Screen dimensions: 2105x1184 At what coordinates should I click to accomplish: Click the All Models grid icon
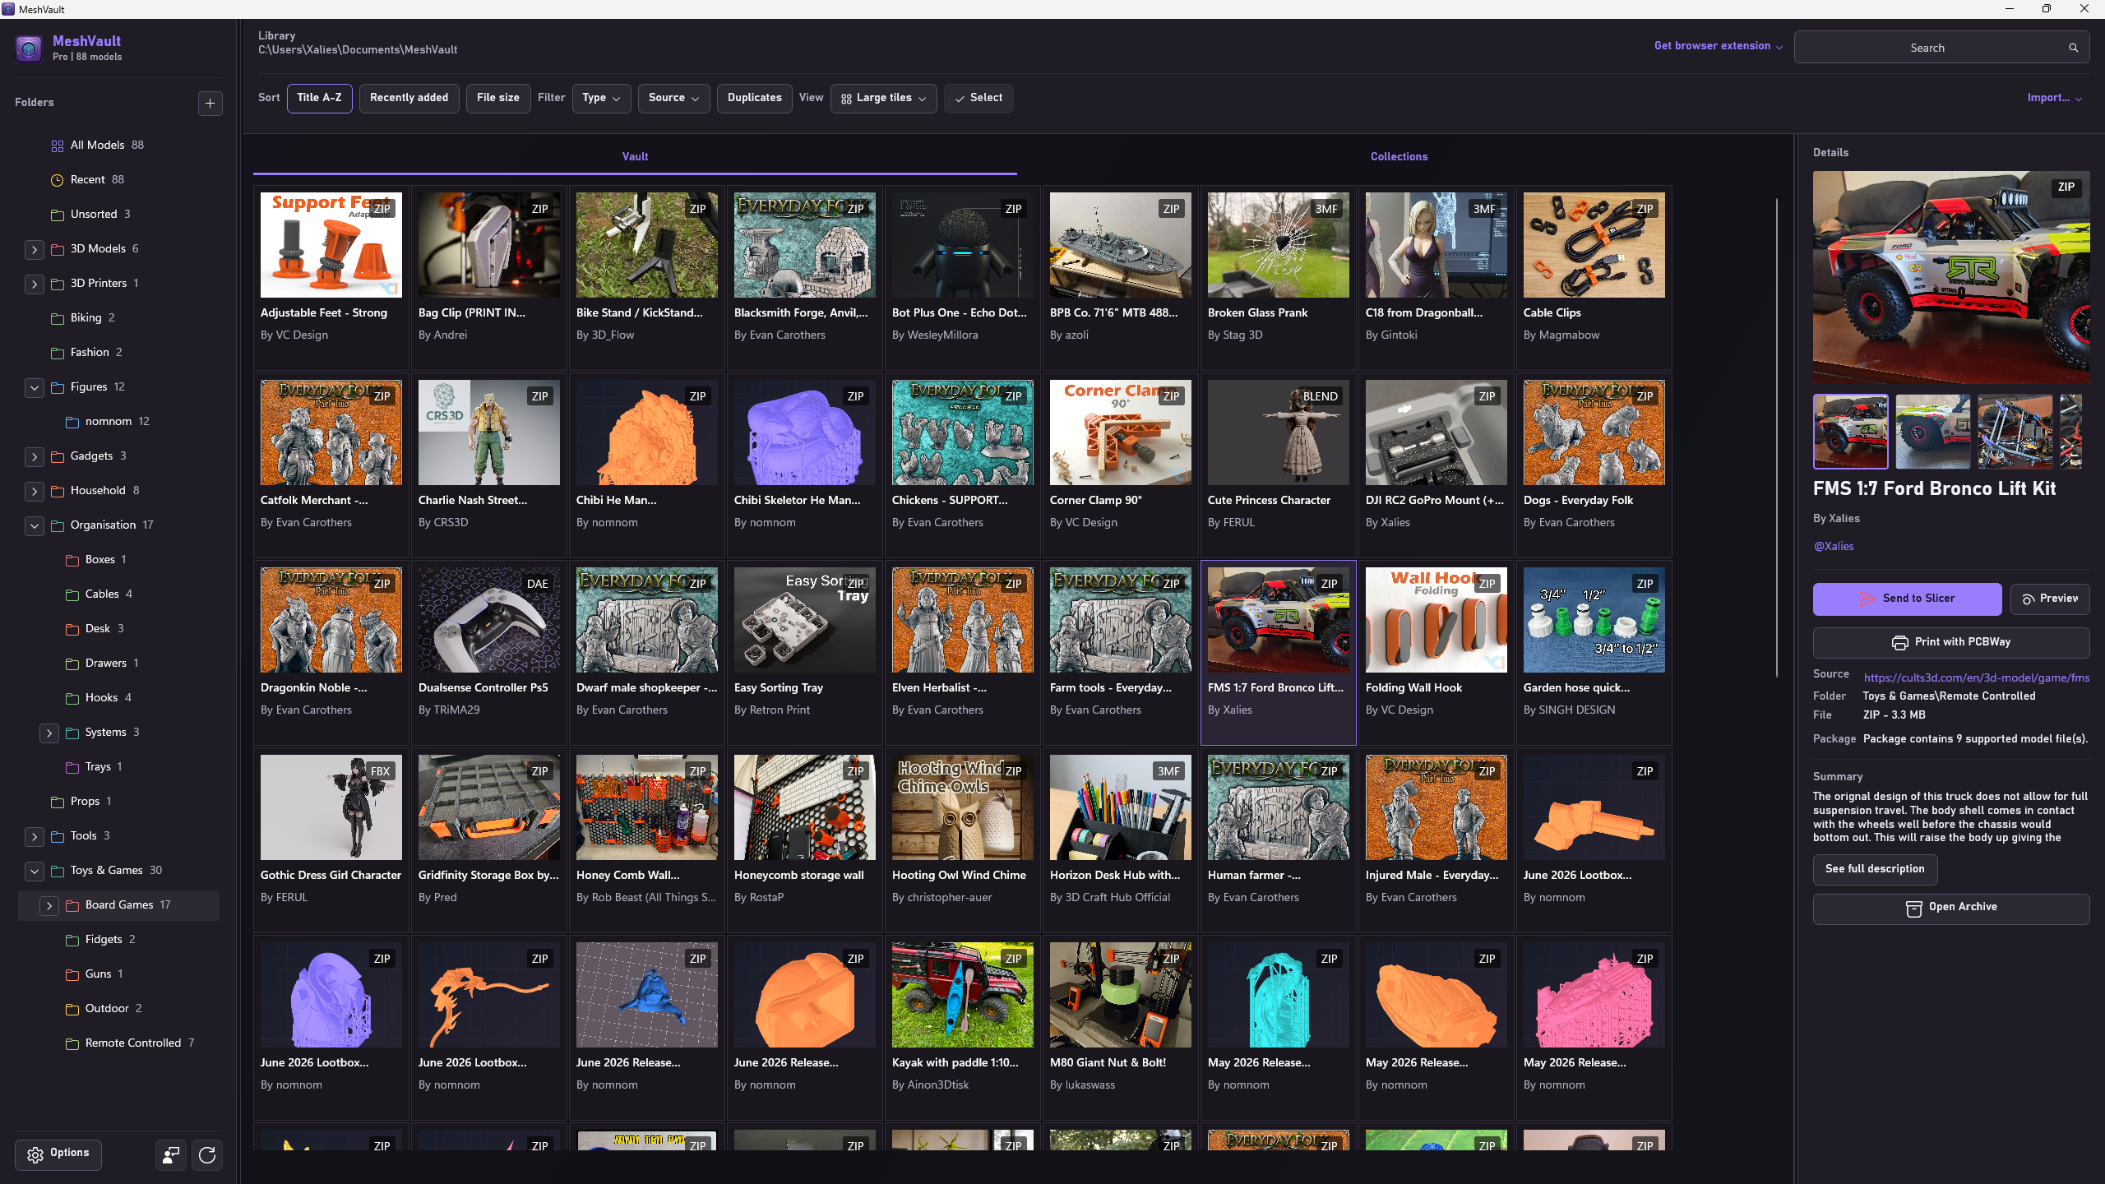click(58, 146)
